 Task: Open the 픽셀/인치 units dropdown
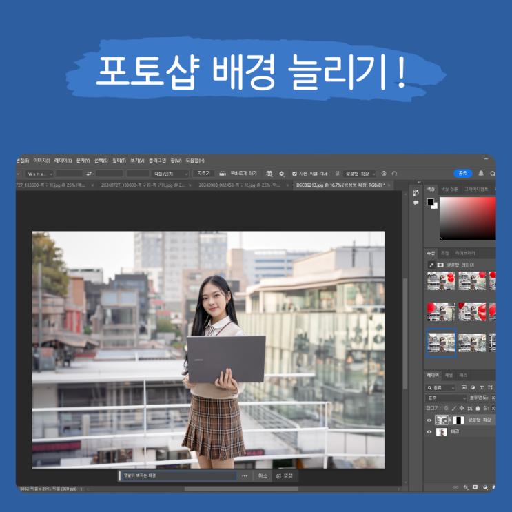coord(170,174)
